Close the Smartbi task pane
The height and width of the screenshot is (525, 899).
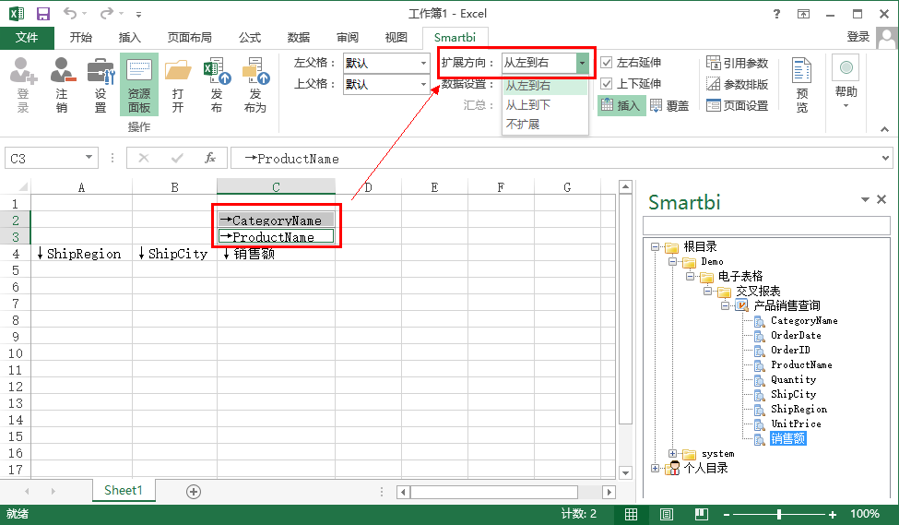[x=881, y=199]
